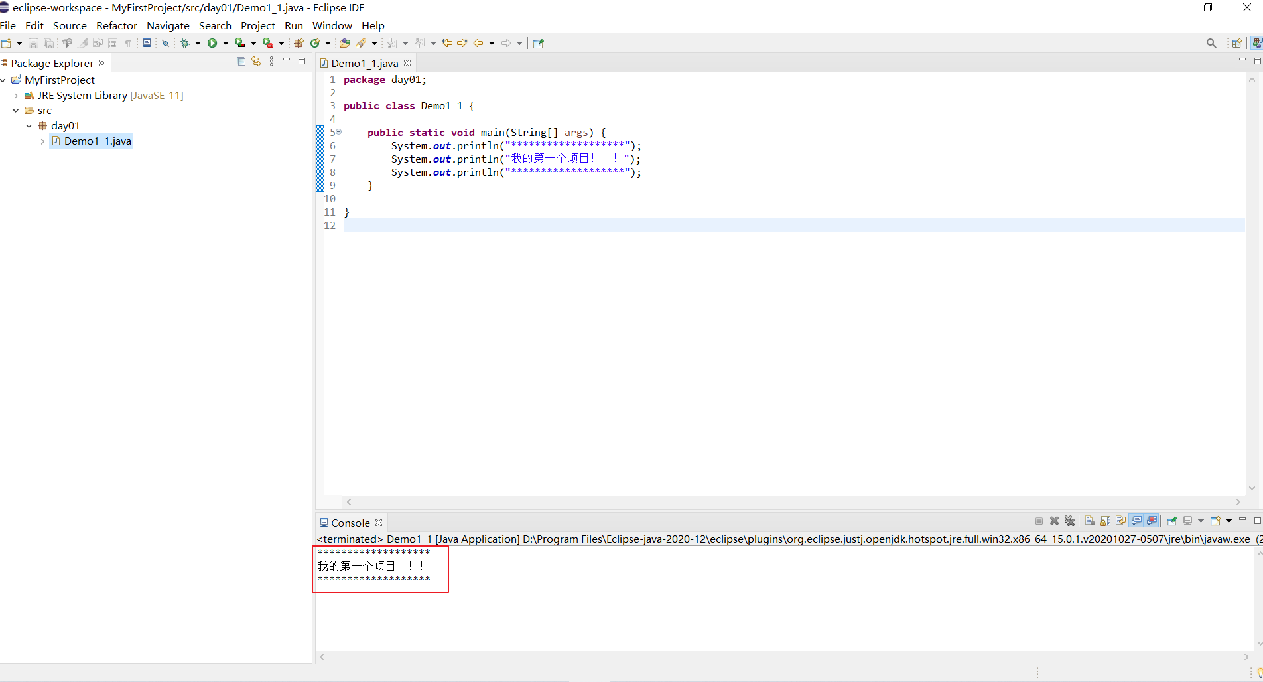
Task: Click the Save All icon
Action: (x=48, y=43)
